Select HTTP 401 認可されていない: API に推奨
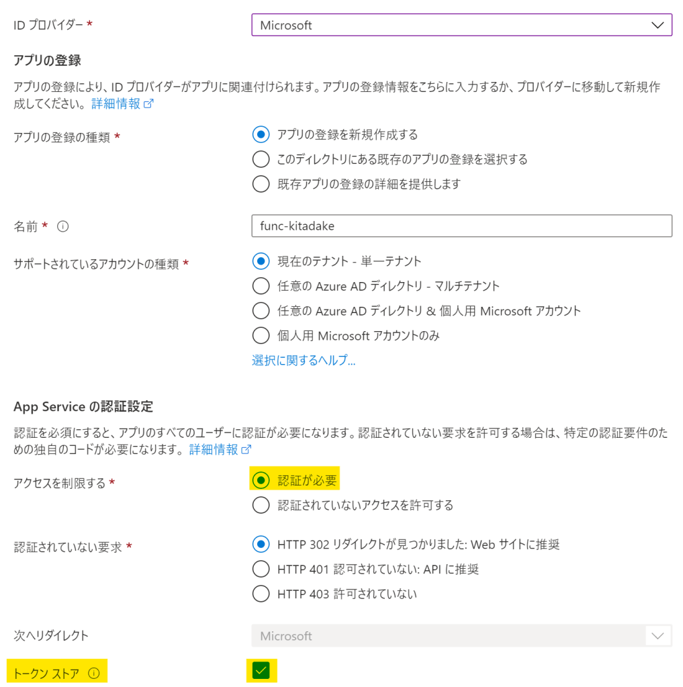 (261, 569)
